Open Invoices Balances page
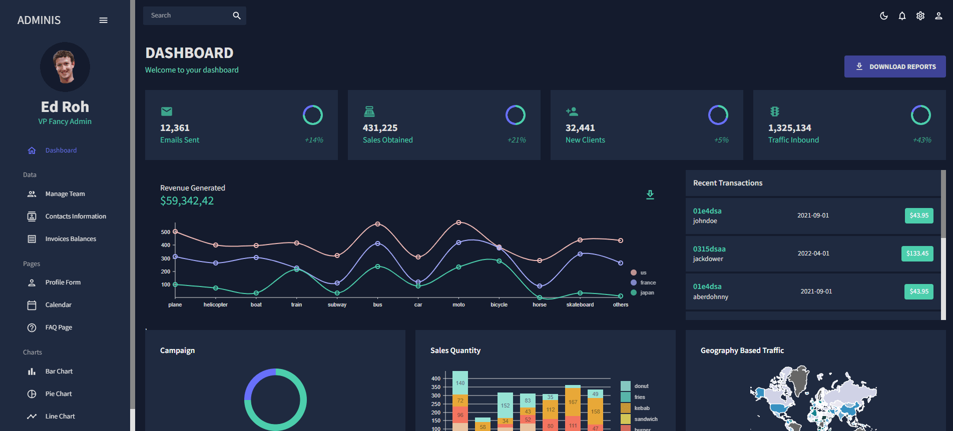Viewport: 953px width, 431px height. tap(71, 239)
